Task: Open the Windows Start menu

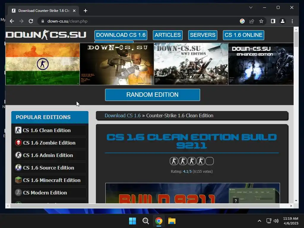Action: [x=133, y=221]
